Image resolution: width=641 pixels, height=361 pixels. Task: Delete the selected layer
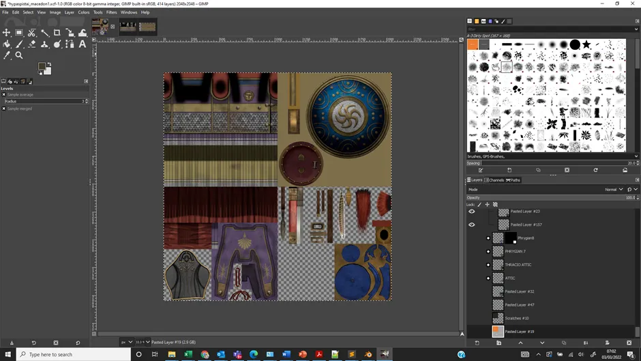[x=629, y=343]
